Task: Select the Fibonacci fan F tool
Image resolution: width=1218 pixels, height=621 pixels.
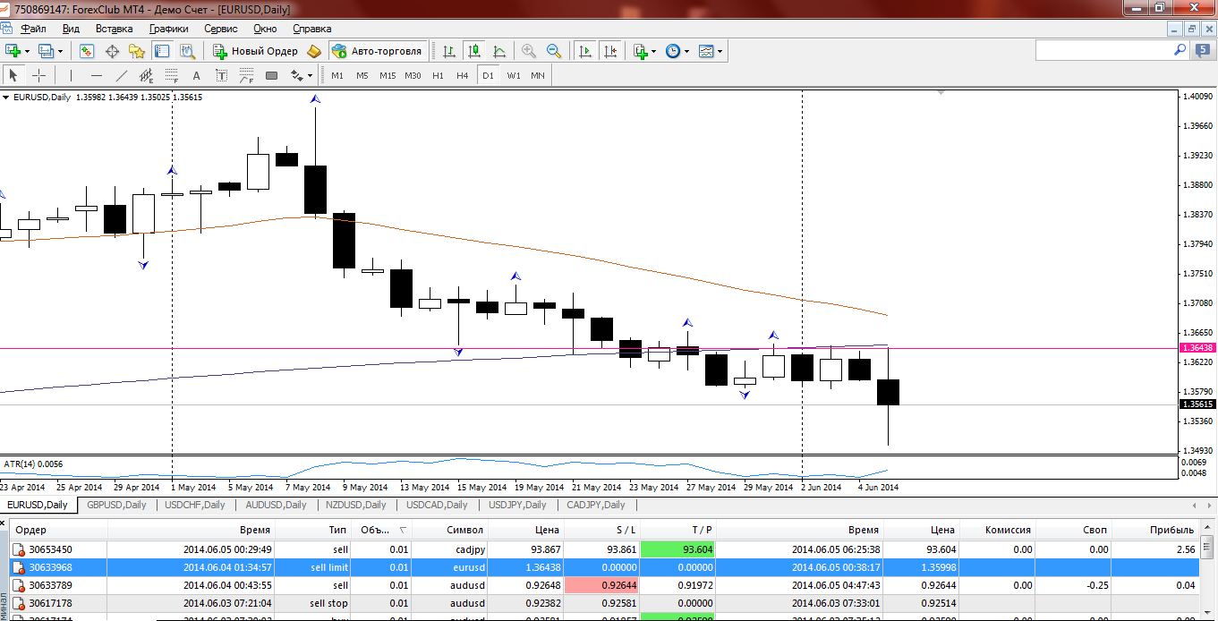Action: [x=247, y=75]
